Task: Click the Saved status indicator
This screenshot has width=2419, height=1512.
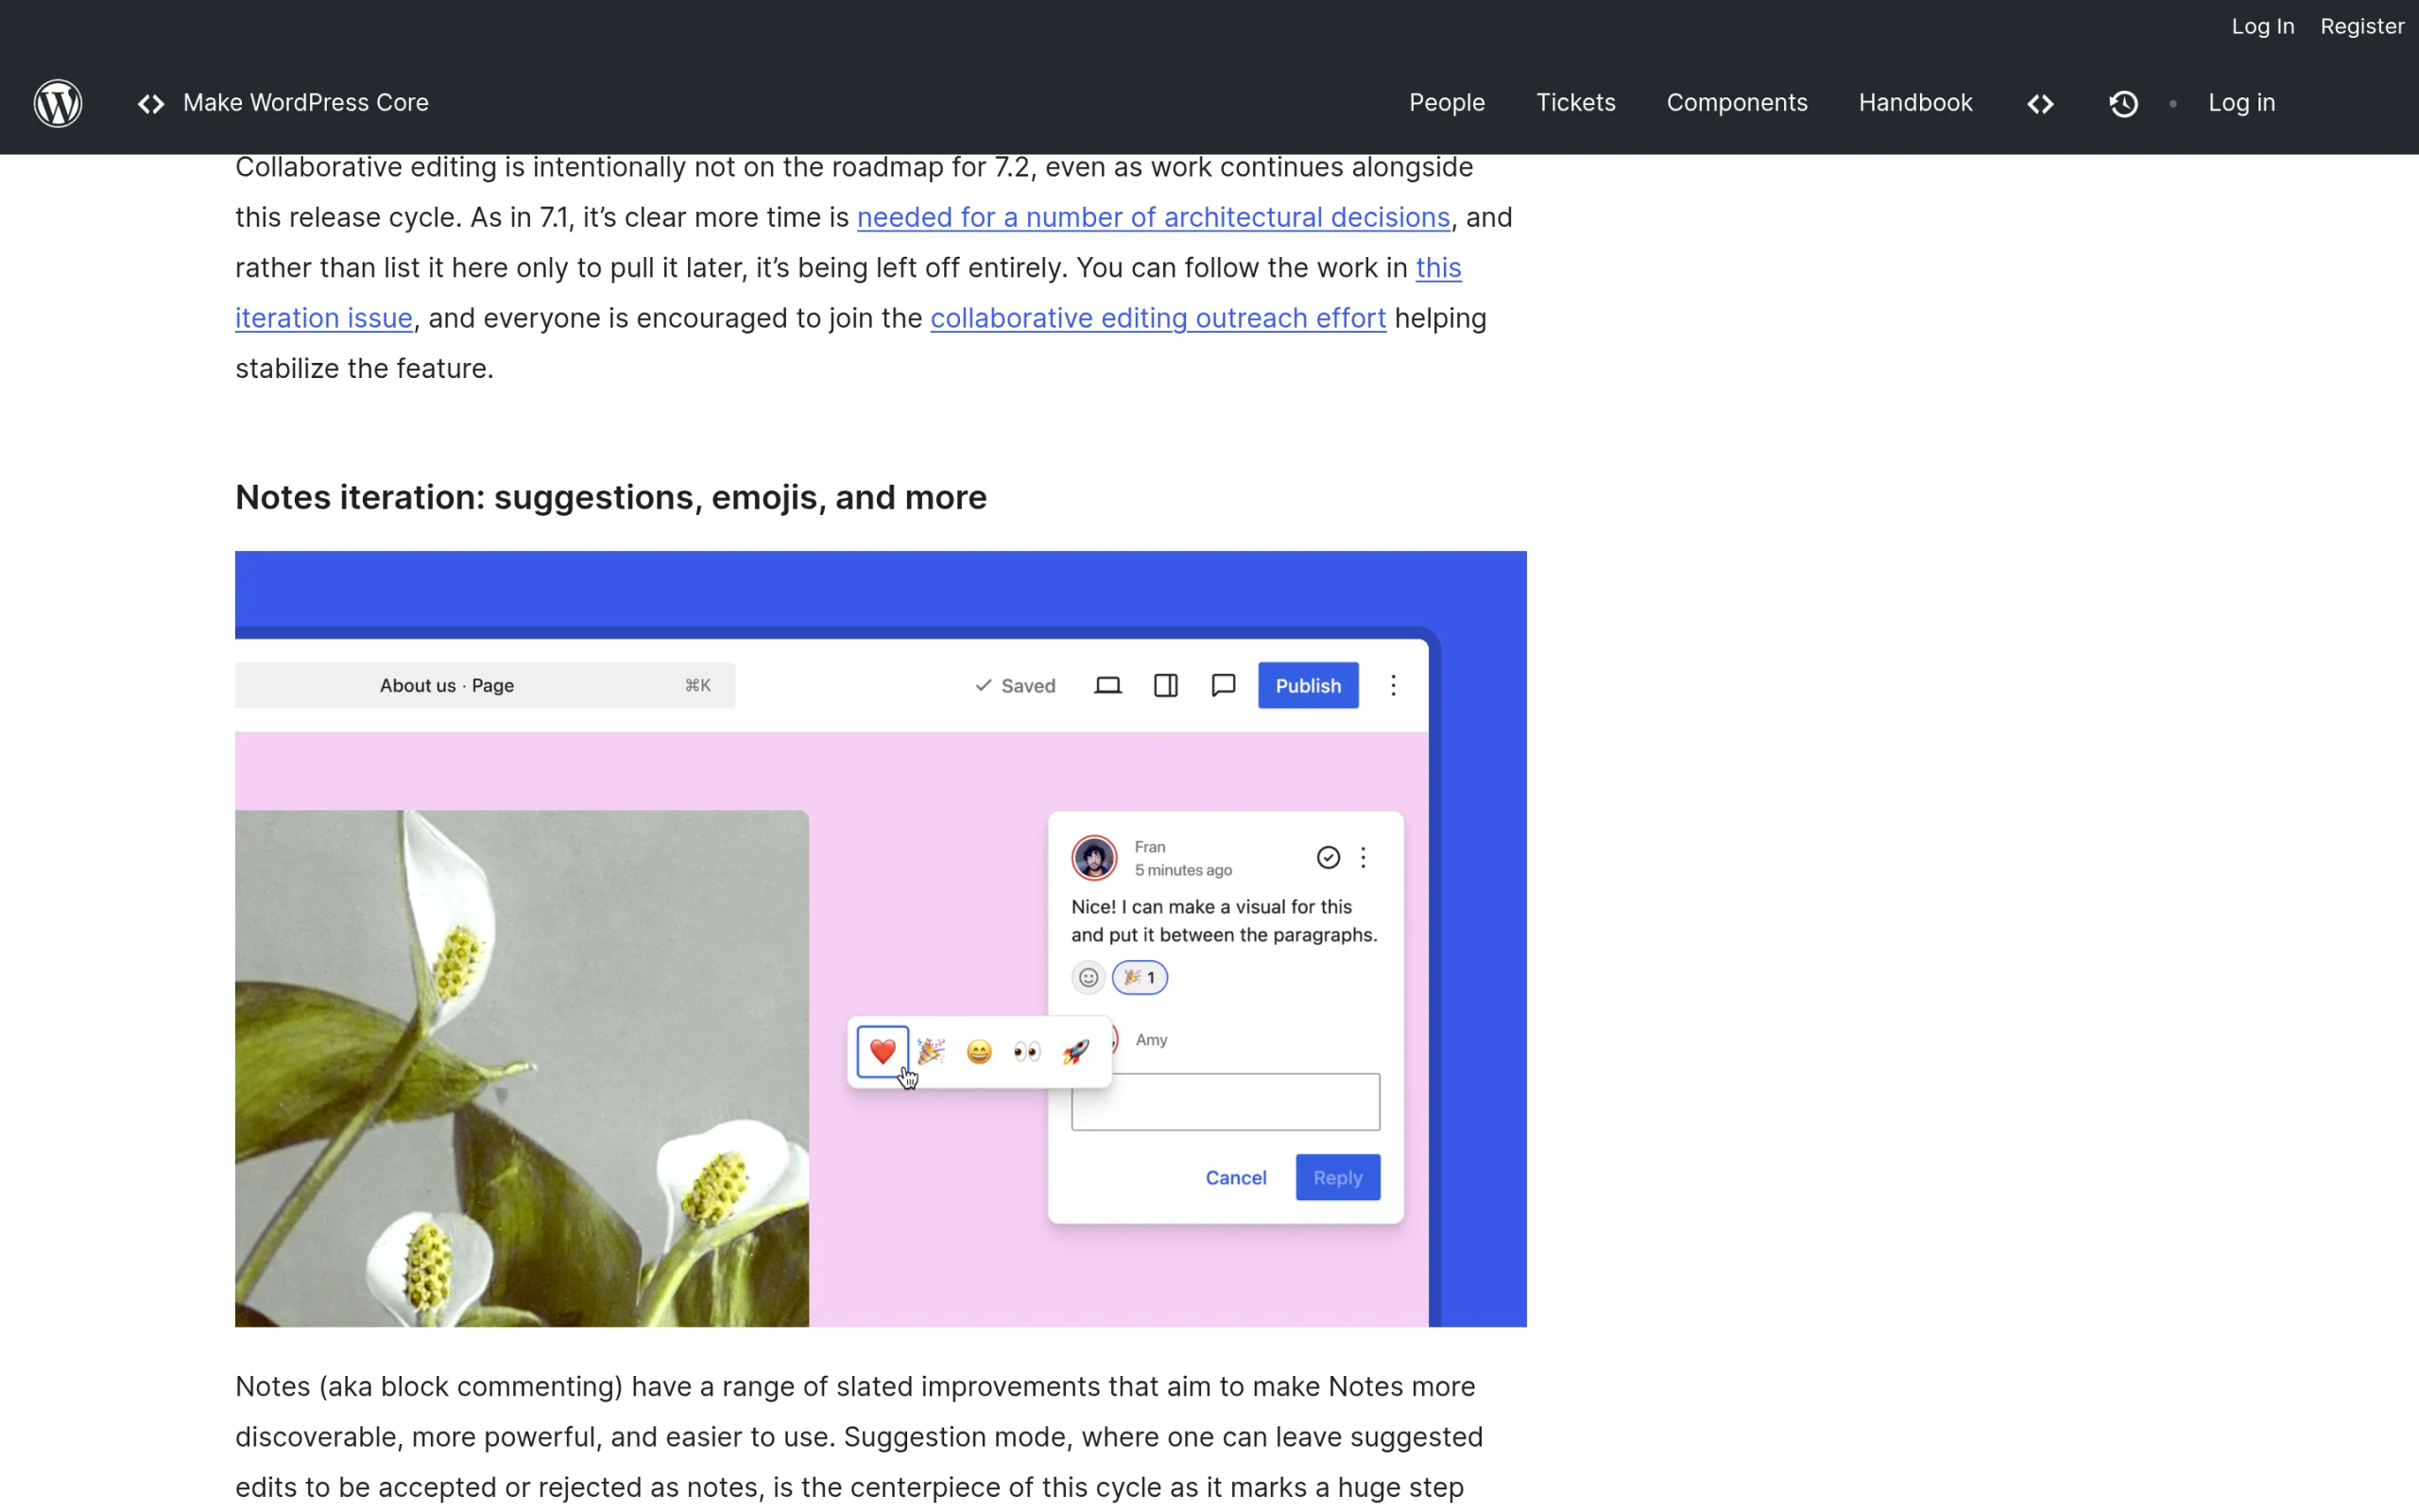Action: (x=1015, y=686)
